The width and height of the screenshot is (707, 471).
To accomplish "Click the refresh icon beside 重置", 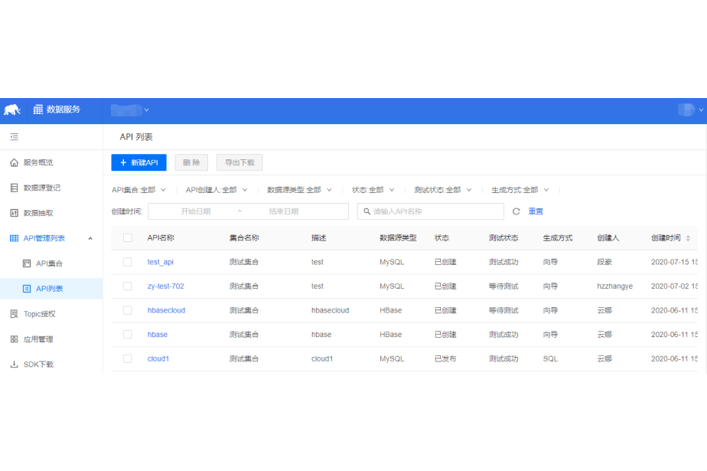I will [516, 211].
